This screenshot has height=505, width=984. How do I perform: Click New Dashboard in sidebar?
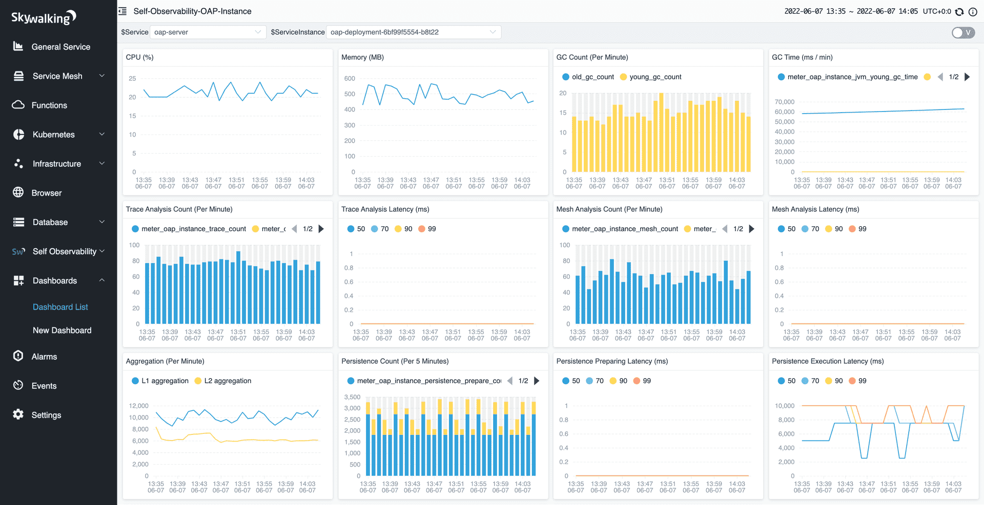pyautogui.click(x=62, y=330)
